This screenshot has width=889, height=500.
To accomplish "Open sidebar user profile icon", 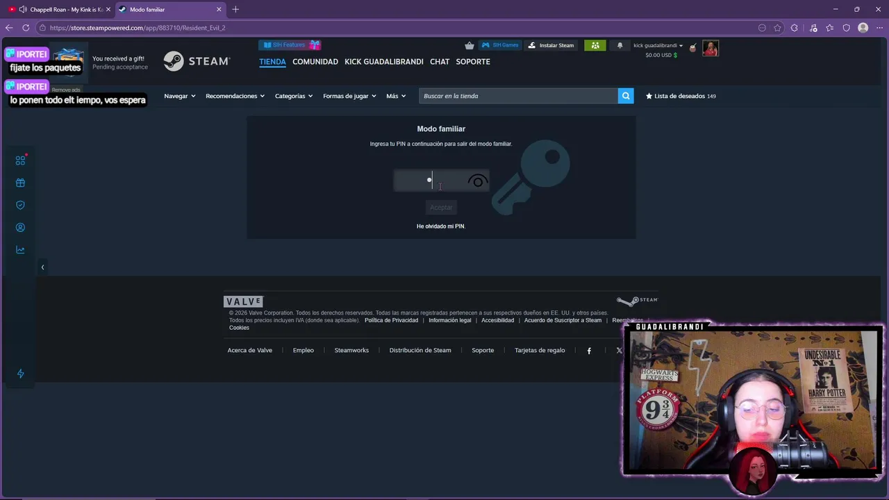I will tap(20, 227).
